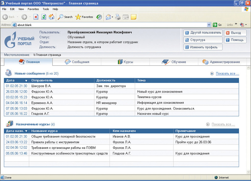This screenshot has height=181, width=251.
Task: Open the address bar dropdown arrow
Action: [209, 25]
